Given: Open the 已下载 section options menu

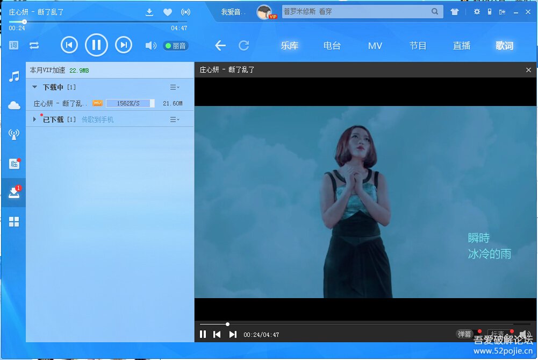Looking at the screenshot, I should 175,119.
